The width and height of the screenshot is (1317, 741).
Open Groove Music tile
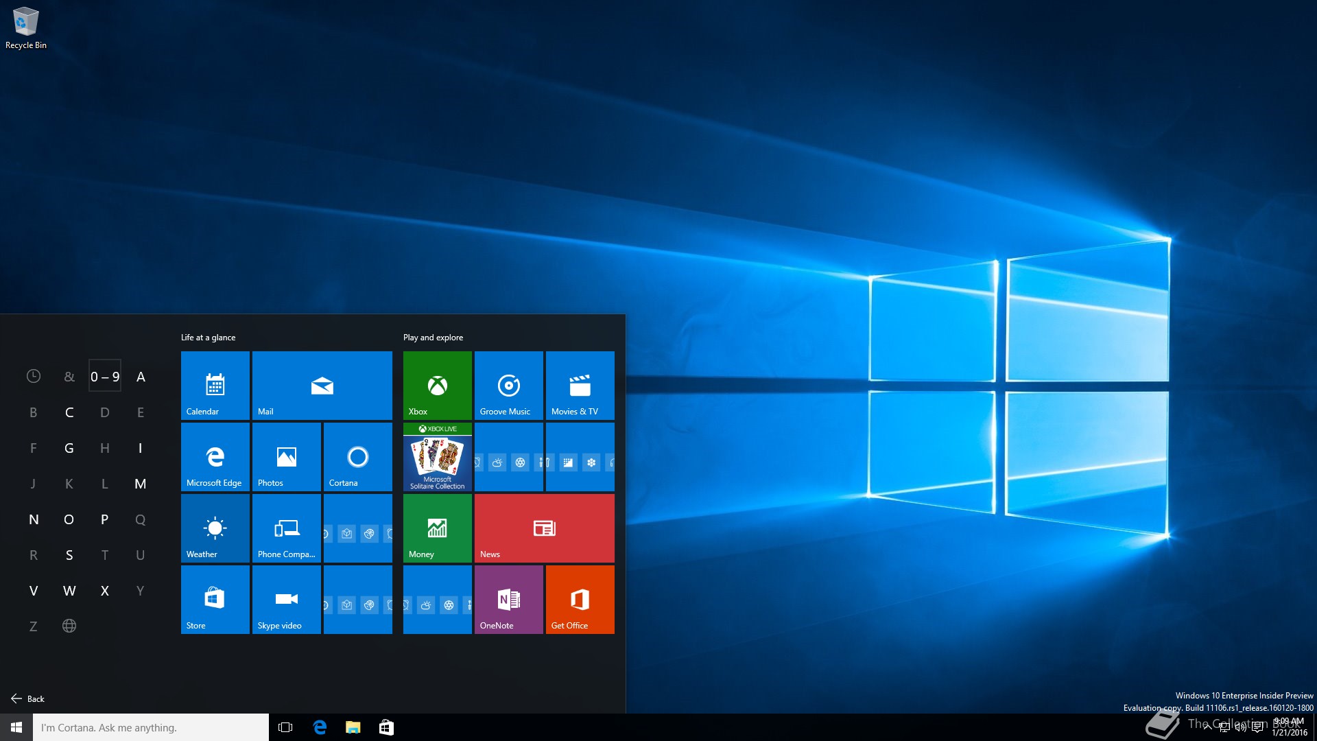(x=508, y=385)
